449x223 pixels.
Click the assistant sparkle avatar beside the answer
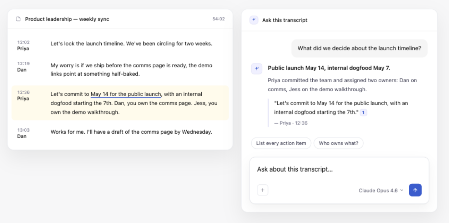(x=256, y=69)
